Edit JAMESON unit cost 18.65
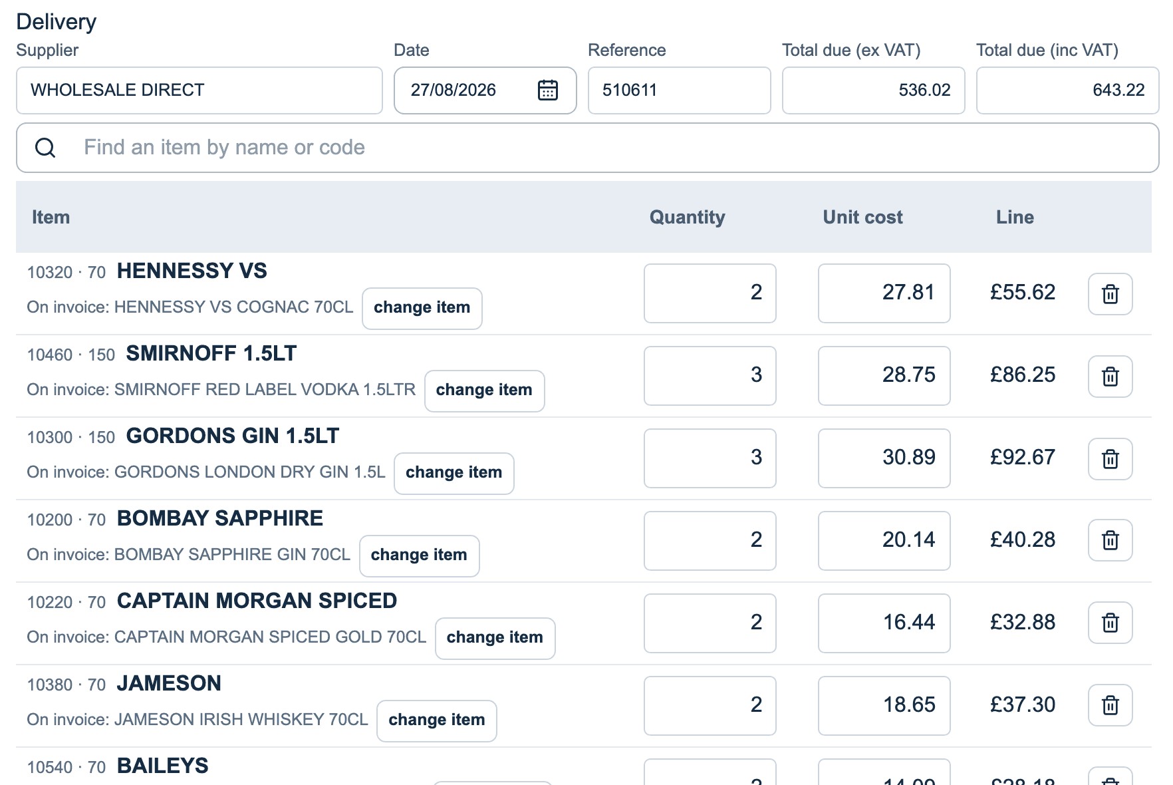Screen dimensions: 1173x785 point(884,706)
